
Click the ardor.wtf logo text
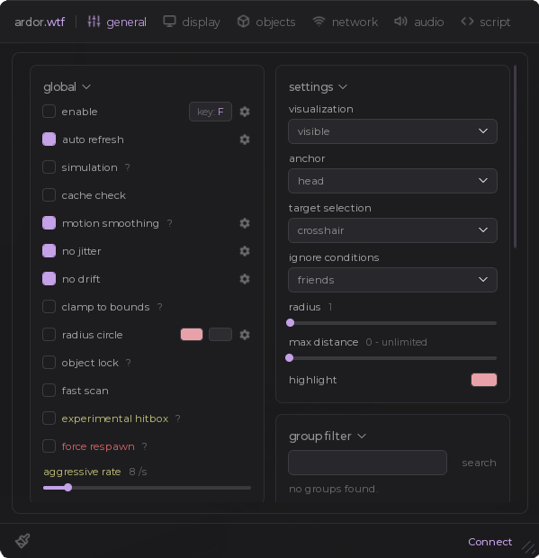(40, 22)
